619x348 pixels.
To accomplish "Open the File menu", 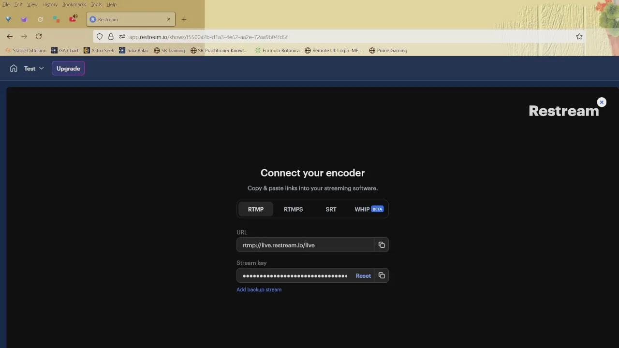I will point(6,4).
